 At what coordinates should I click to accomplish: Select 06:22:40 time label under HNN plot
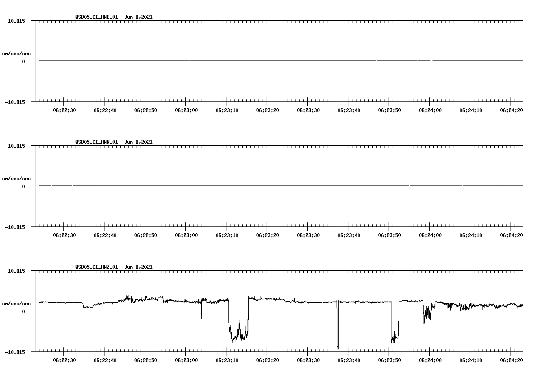coord(105,235)
